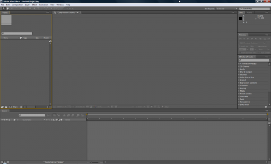Click the project flowchart icon above scrollbar
Image resolution: width=271 pixels, height=164 pixels.
coord(50,41)
